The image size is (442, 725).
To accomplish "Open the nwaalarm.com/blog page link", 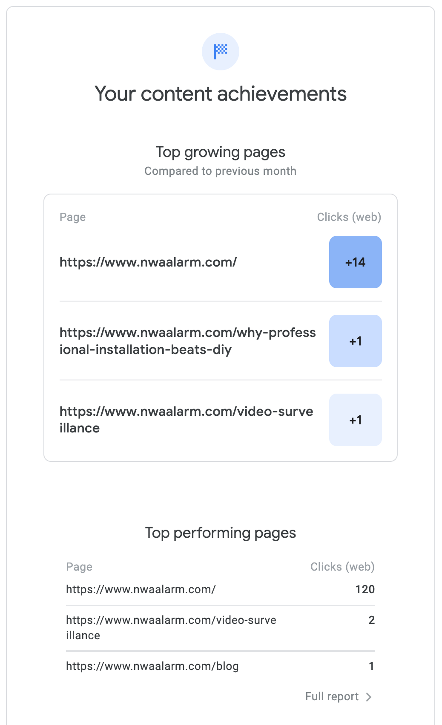I will [152, 666].
